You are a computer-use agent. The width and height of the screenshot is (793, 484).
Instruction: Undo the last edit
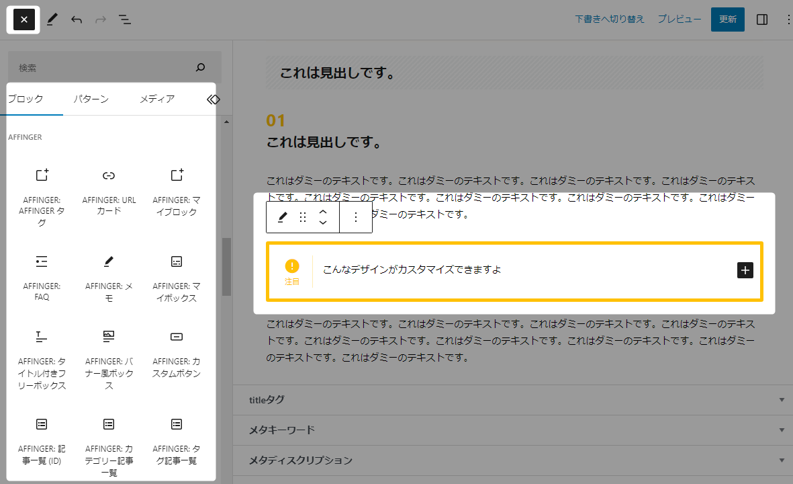(77, 19)
